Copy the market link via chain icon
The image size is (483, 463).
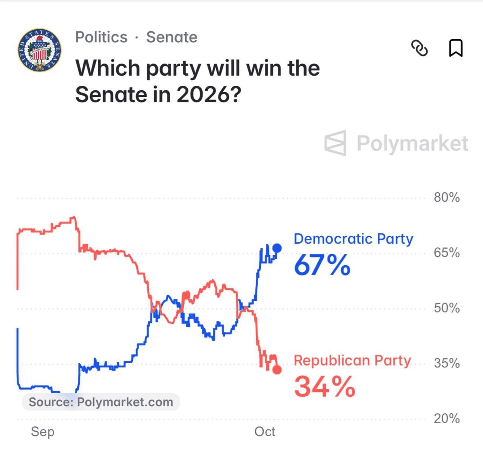pos(419,48)
